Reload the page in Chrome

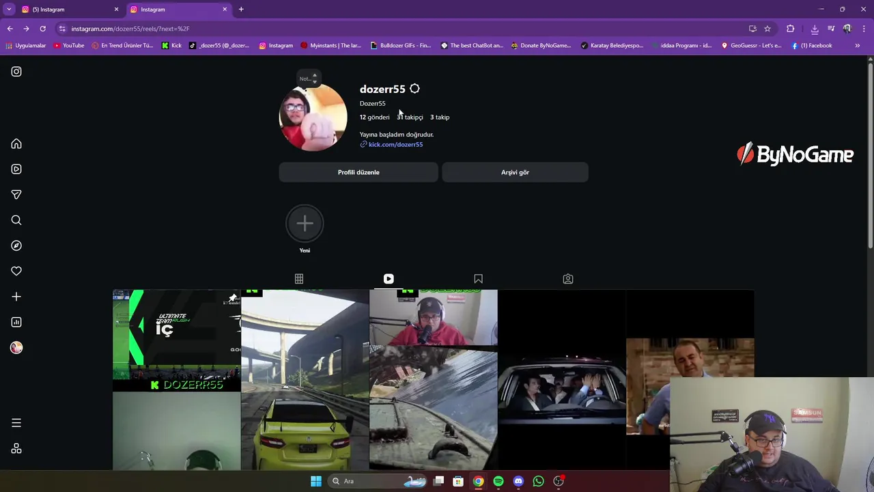pyautogui.click(x=42, y=29)
